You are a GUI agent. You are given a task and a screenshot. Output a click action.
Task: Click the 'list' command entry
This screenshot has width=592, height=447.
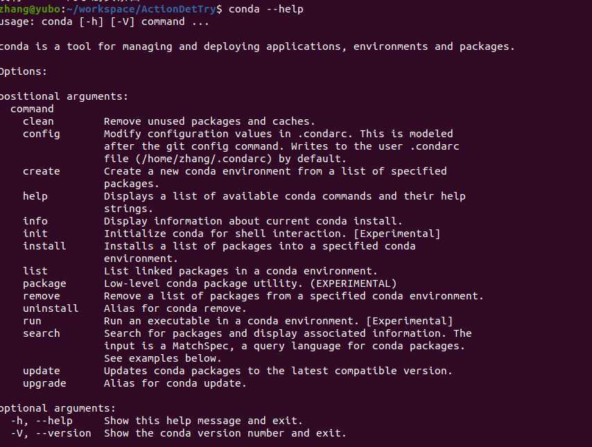tap(35, 271)
